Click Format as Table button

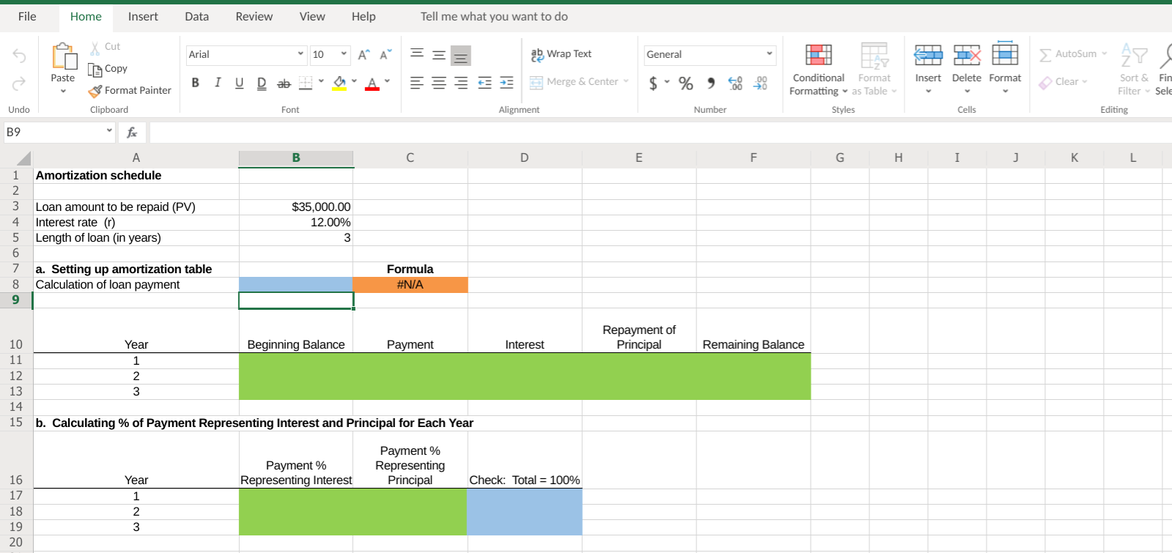pos(874,70)
